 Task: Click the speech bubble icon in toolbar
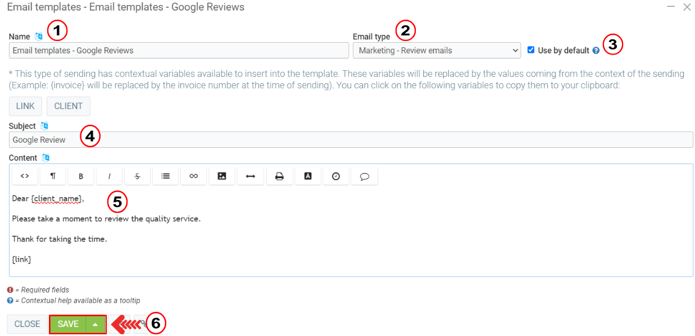pyautogui.click(x=364, y=176)
